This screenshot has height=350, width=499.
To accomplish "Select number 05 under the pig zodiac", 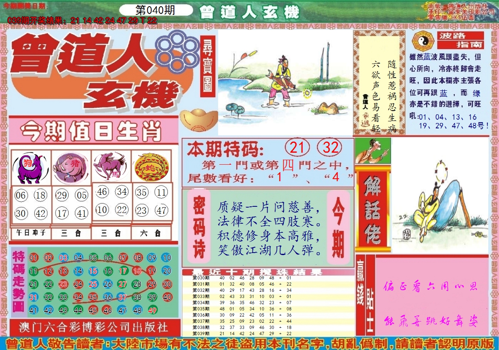I will tap(82, 196).
